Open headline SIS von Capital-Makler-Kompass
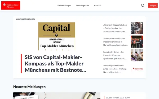The height and width of the screenshot is (99, 159). [55, 64]
